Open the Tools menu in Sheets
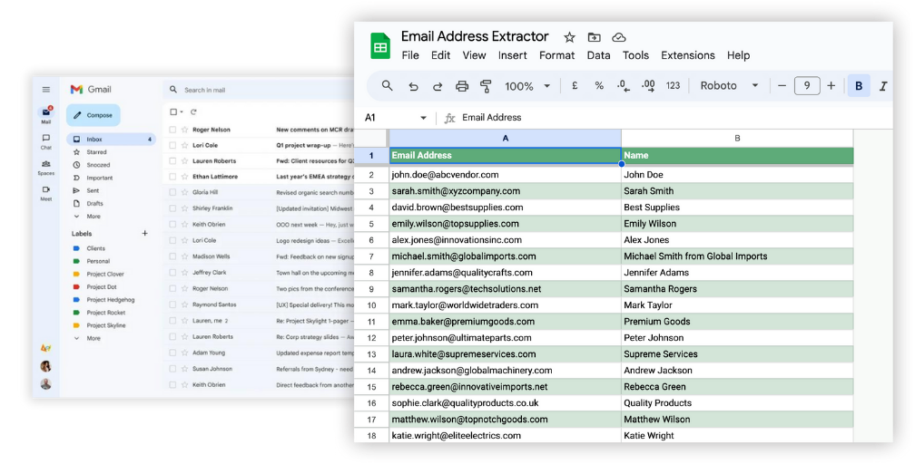915x464 pixels. pyautogui.click(x=635, y=55)
